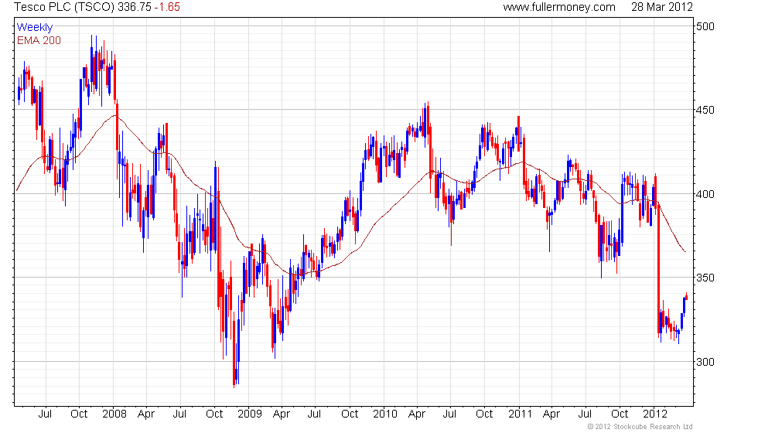Viewport: 758px width, 433px height.
Task: Click the 'Oct' label just before 2008
Action: [x=79, y=414]
